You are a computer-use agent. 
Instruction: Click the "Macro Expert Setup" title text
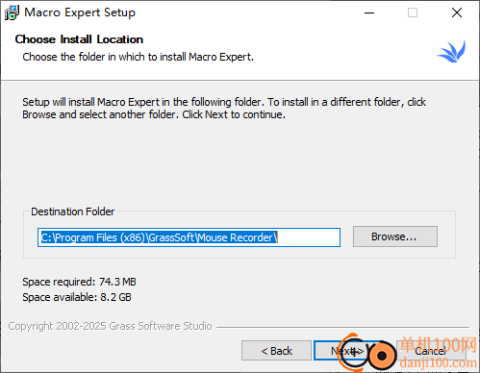[x=80, y=12]
